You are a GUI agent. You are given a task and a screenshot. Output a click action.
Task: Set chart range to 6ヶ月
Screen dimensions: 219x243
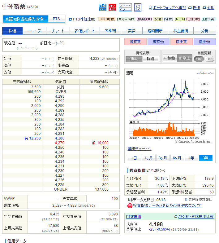coord(177,158)
